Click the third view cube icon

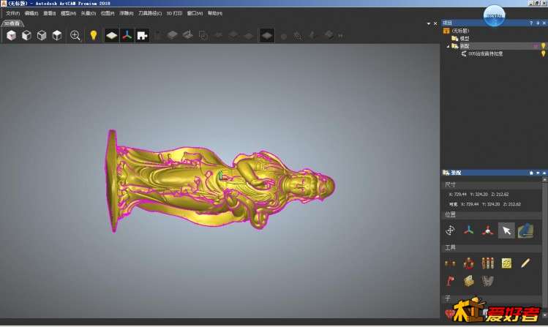point(42,35)
